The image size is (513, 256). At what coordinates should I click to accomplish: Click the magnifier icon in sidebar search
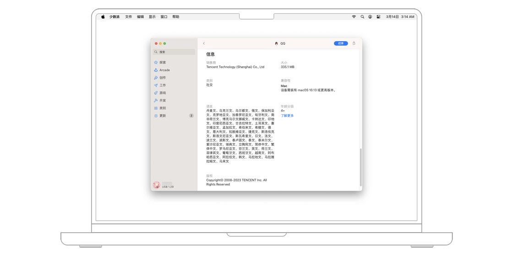[156, 52]
